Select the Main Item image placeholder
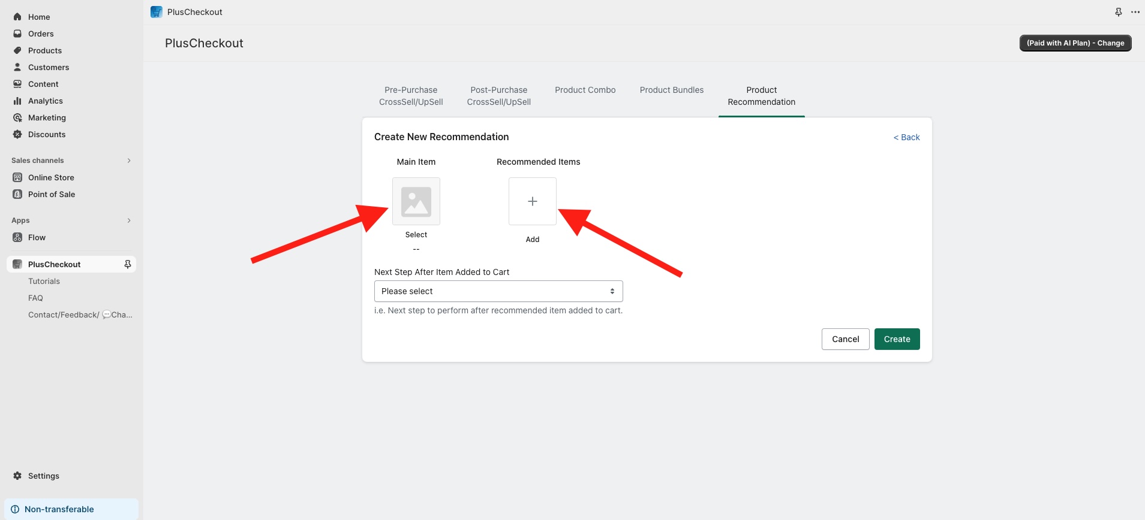The image size is (1145, 520). click(416, 201)
